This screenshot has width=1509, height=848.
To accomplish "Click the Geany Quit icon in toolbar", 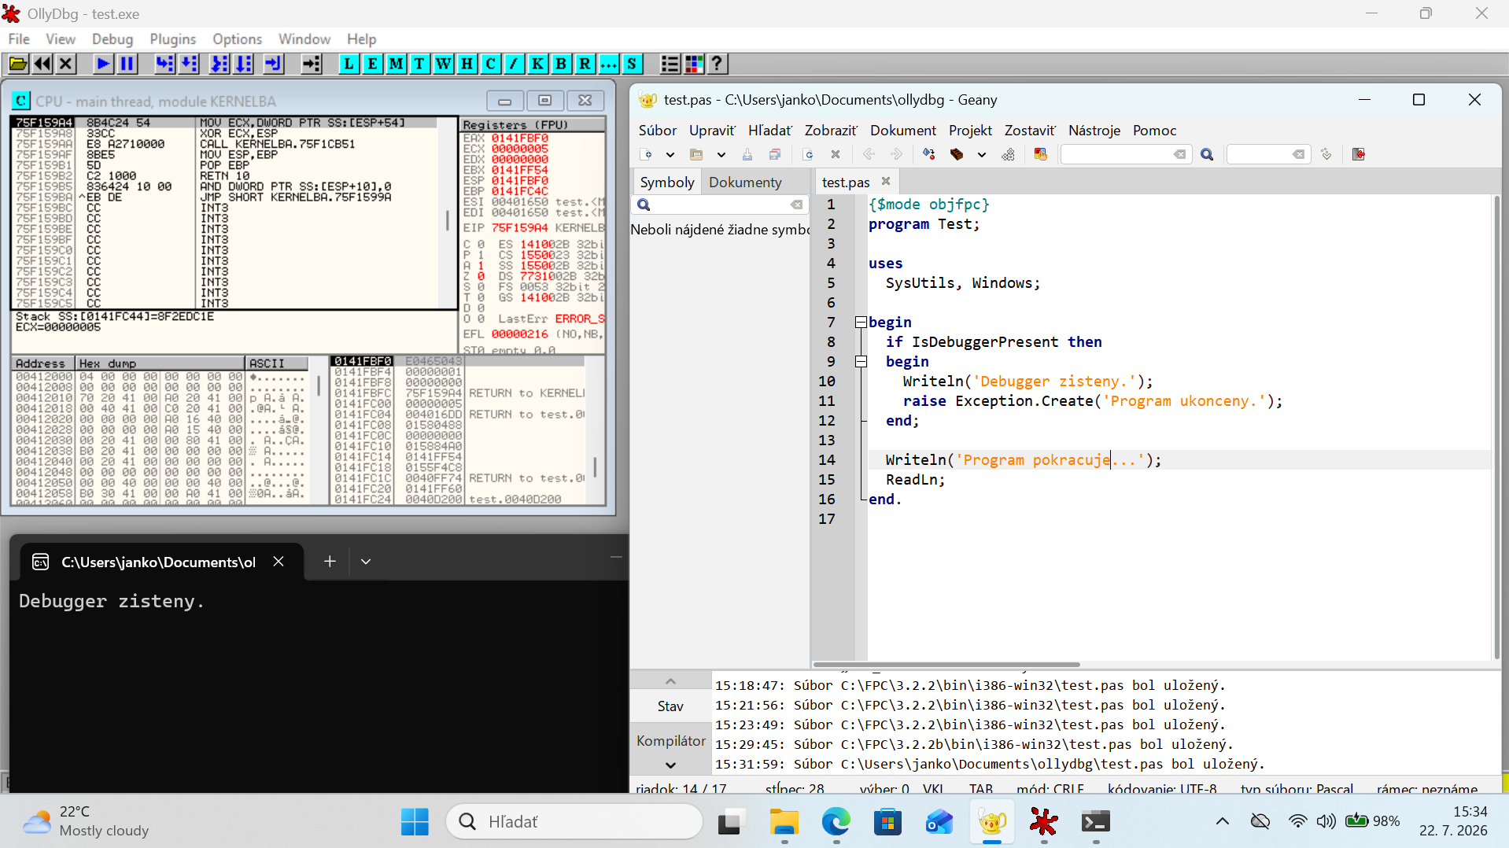I will (x=1359, y=154).
